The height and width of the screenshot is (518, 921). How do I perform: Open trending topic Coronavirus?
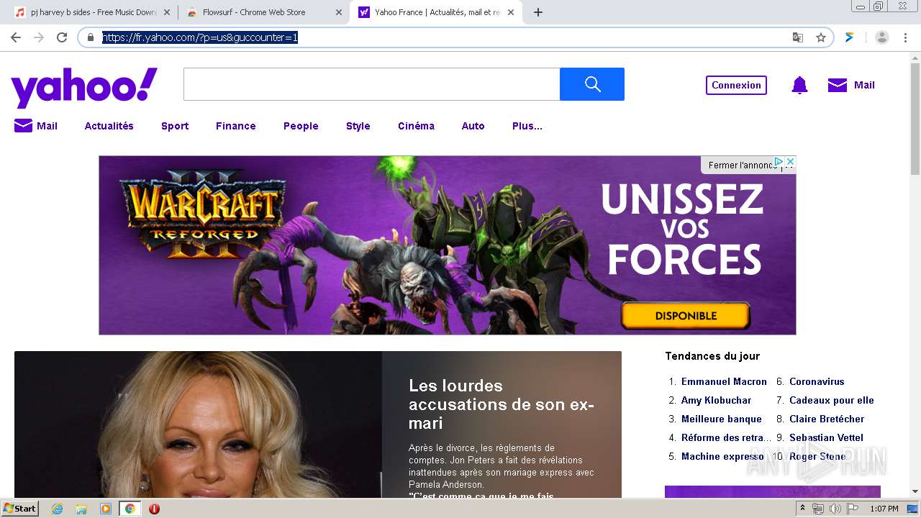[x=817, y=381]
